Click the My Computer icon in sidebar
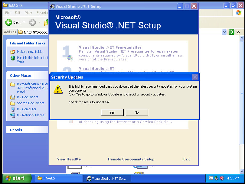 coord(13,109)
